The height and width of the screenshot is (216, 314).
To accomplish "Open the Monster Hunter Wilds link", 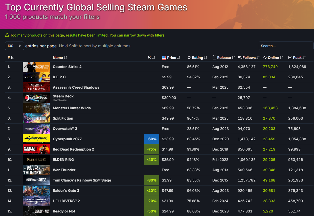I will pos(72,108).
